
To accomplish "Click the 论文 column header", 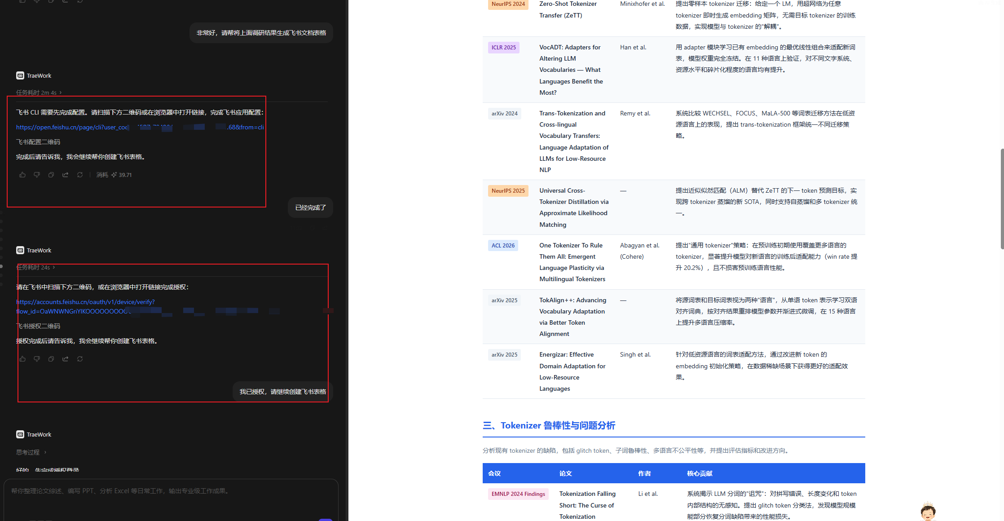I will 566,473.
